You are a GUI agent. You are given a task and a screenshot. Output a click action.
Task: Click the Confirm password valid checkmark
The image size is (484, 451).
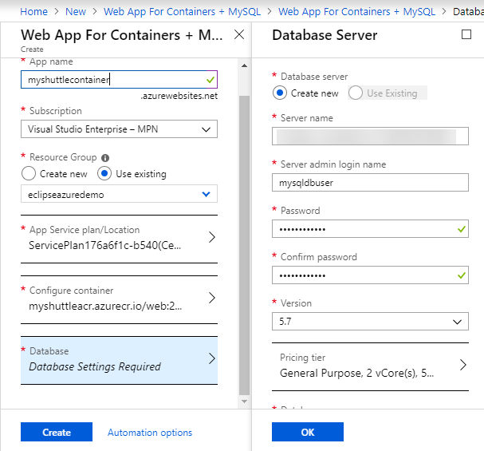[x=462, y=275]
